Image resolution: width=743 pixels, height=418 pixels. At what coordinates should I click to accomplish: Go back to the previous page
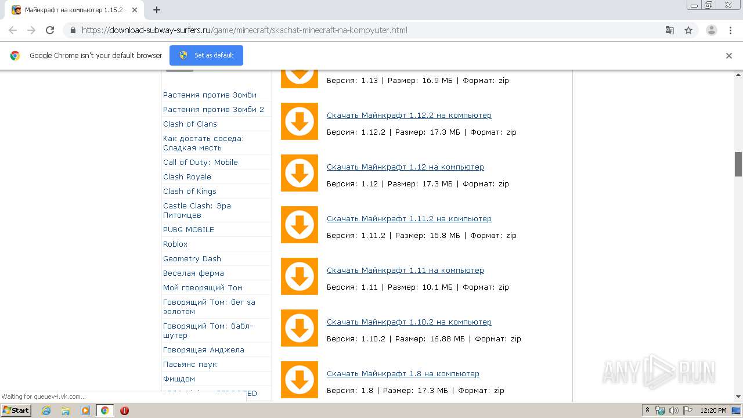click(x=13, y=30)
